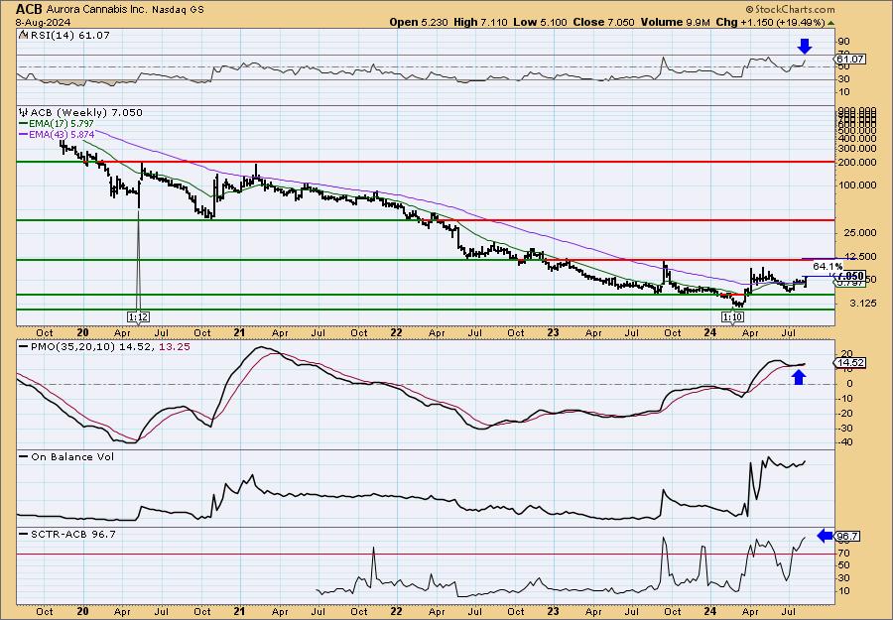
Task: Click the 96.7 SCTR value tag
Action: tap(848, 537)
